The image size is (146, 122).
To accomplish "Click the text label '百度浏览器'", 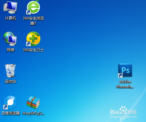I will [10, 113].
